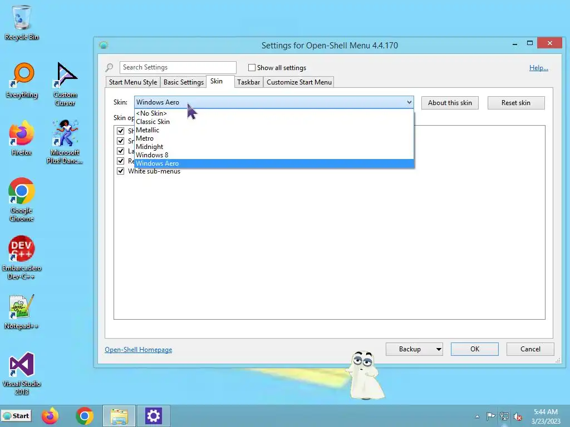Image resolution: width=570 pixels, height=427 pixels.
Task: Show hidden tray icons arrow
Action: [477, 416]
